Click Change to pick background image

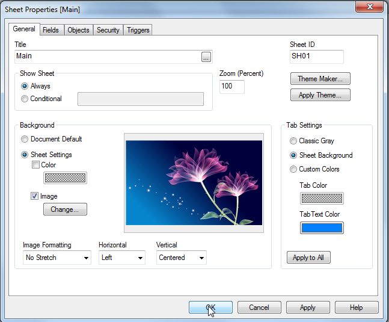(x=65, y=209)
